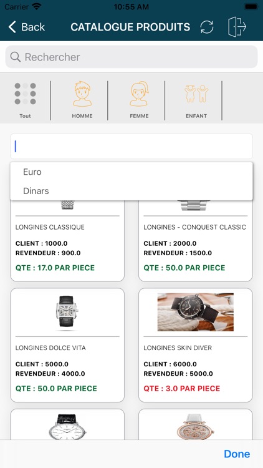Open the LONGINES DOLCE VITA title
The image size is (263, 468).
pyautogui.click(x=50, y=348)
